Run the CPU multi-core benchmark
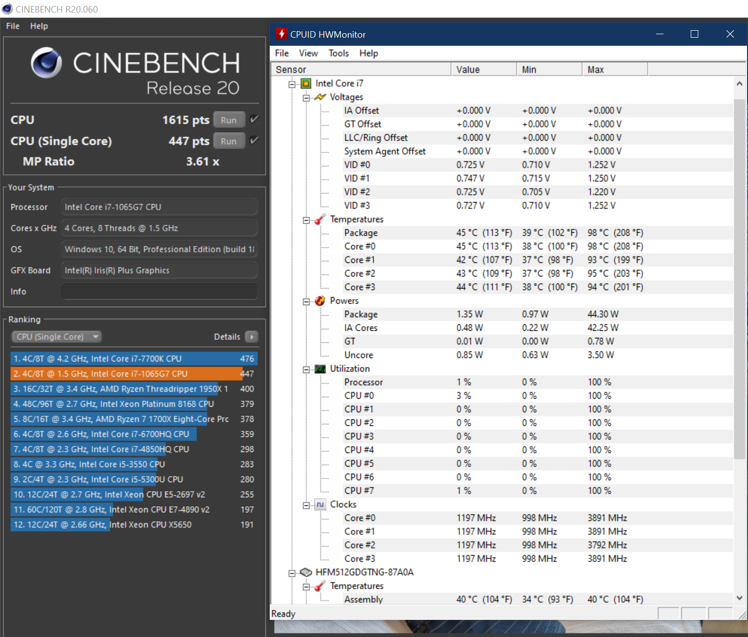This screenshot has height=637, width=748. coord(229,120)
